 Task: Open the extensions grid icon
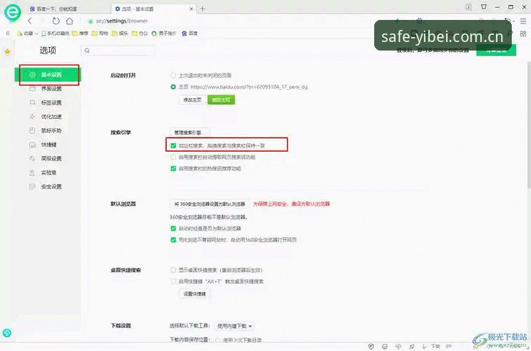click(x=523, y=33)
